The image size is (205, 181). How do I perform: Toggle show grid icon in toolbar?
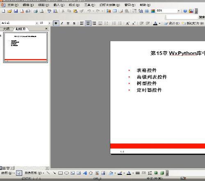pos(147,11)
